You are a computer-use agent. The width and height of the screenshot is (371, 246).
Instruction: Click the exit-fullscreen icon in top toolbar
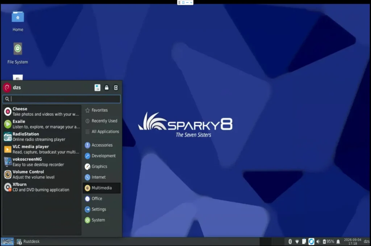(183, 3)
